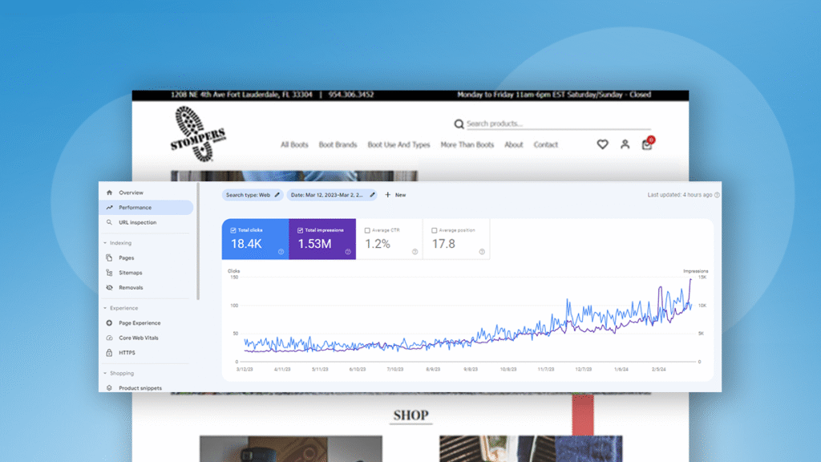Click the 17.8 average position value
This screenshot has height=462, width=821.
pos(443,244)
